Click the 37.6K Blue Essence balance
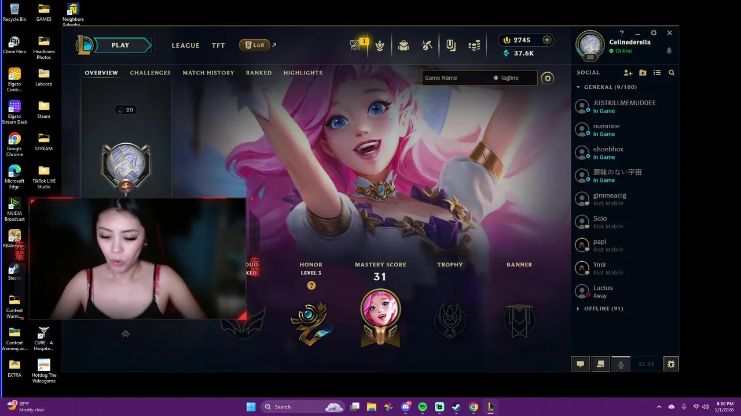741x416 pixels. [518, 53]
